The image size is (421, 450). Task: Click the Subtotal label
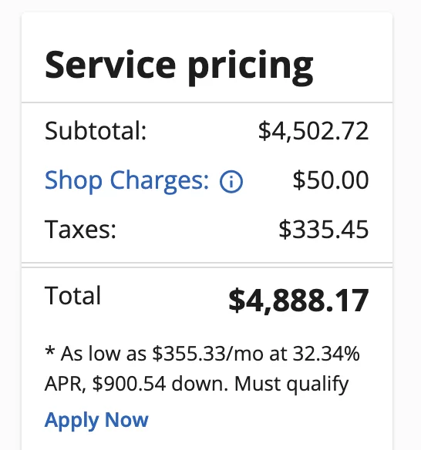point(96,131)
